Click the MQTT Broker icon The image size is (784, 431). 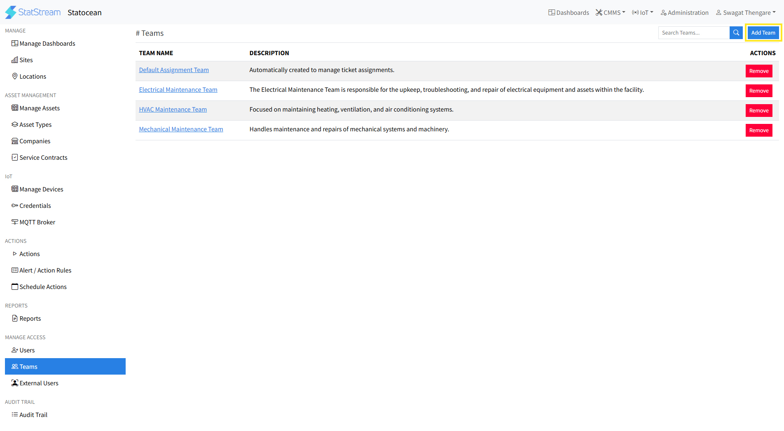(x=15, y=222)
